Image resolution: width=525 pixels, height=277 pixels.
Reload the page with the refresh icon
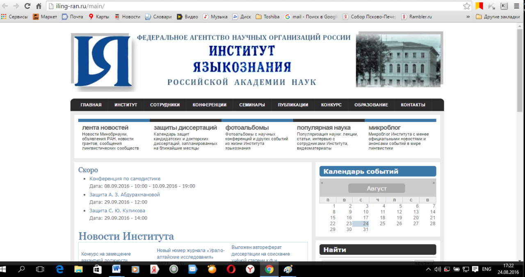coord(27,6)
